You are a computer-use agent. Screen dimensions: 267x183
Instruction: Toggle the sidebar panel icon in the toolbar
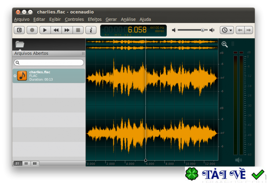point(19,30)
